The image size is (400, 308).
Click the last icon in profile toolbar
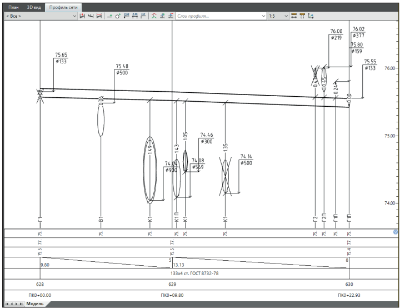[311, 17]
